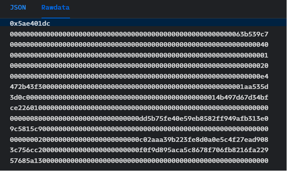Select the zero-padded row ending in 40
Image resolution: width=287 pixels, height=171 pixels.
tap(139, 45)
